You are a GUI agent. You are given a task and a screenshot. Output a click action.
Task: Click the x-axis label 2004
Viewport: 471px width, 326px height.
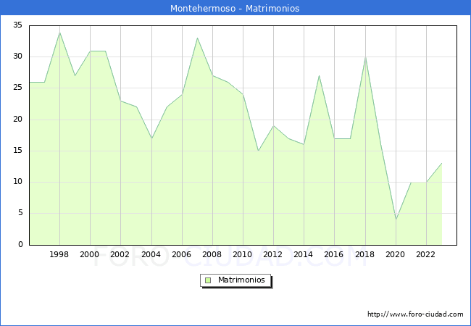tap(151, 254)
